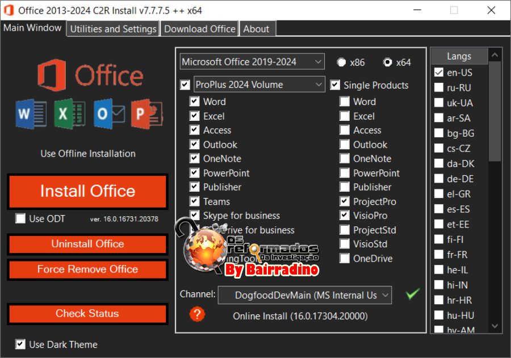Click the Online Install version text
This screenshot has width=511, height=358.
click(300, 316)
